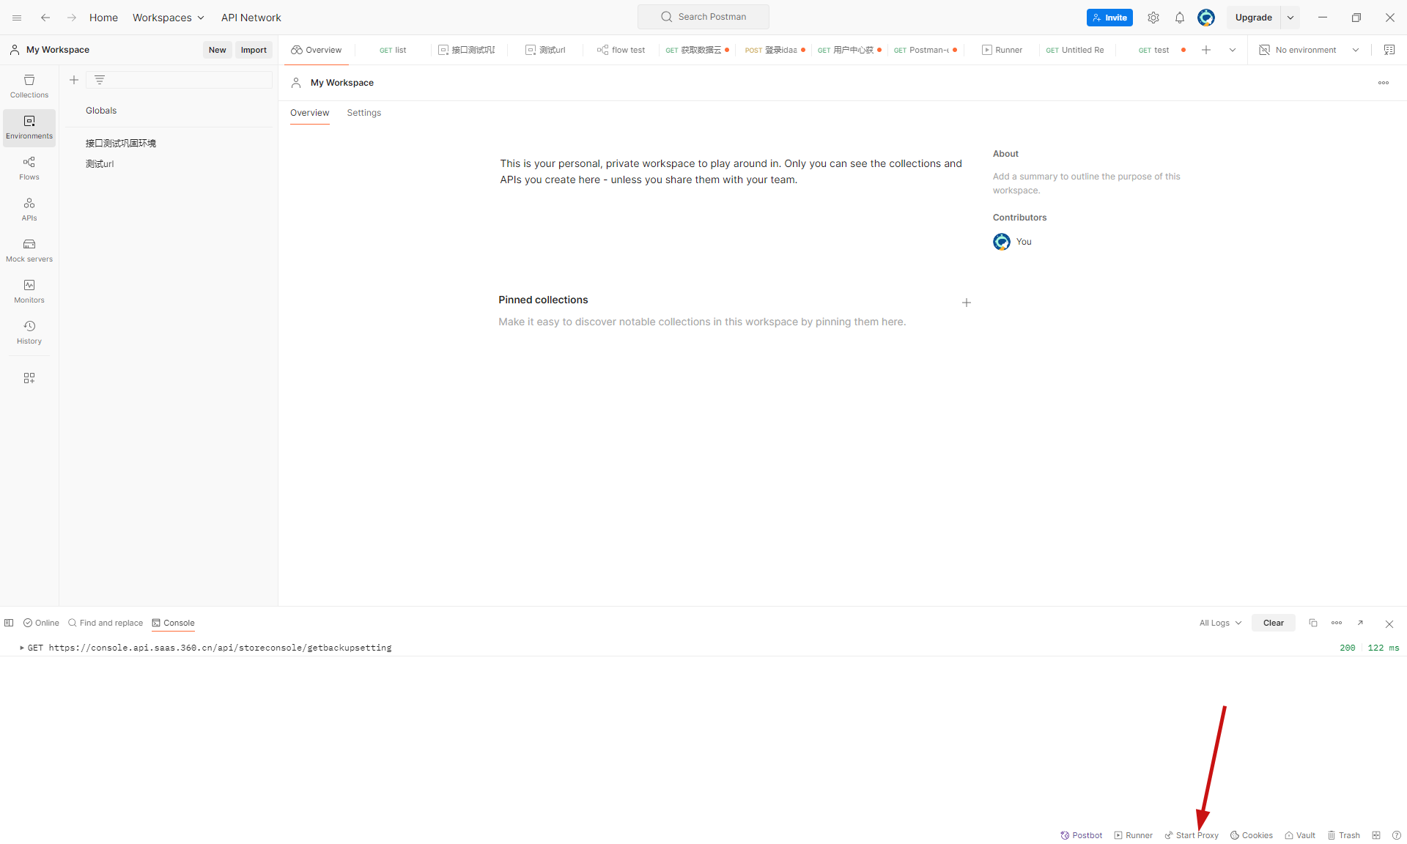Click the Import button
This screenshot has height=844, width=1407.
[x=254, y=50]
